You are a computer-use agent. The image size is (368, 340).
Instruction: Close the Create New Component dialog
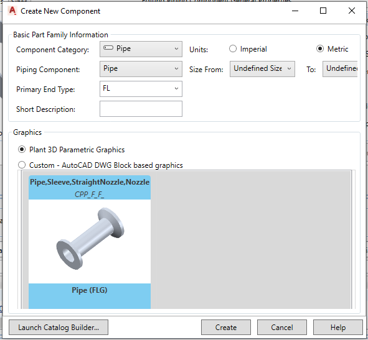tap(352, 11)
